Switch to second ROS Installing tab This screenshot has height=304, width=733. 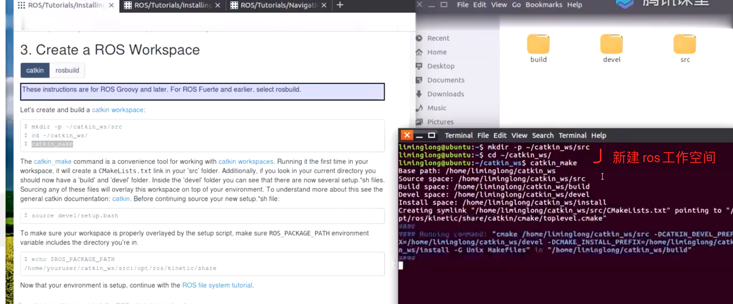tap(172, 5)
